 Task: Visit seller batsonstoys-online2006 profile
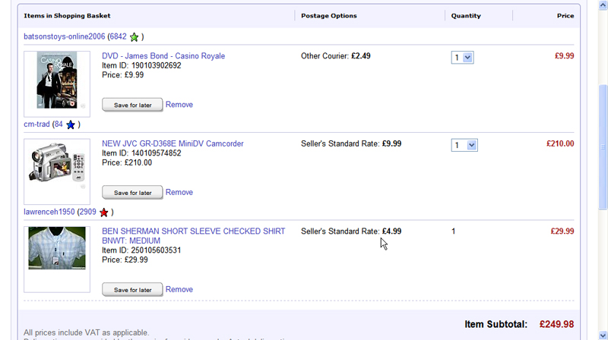pos(65,36)
